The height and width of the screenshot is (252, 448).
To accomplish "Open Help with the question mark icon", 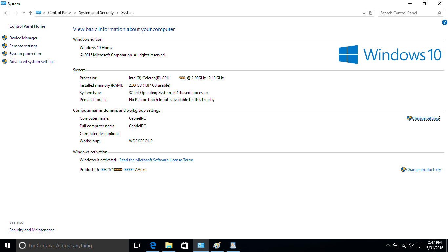I will coord(445,22).
